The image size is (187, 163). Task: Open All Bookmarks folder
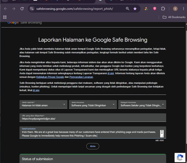tap(174, 17)
